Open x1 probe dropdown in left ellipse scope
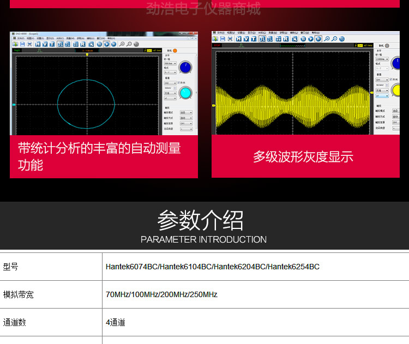Screen dimensions: 409x344 (170, 98)
